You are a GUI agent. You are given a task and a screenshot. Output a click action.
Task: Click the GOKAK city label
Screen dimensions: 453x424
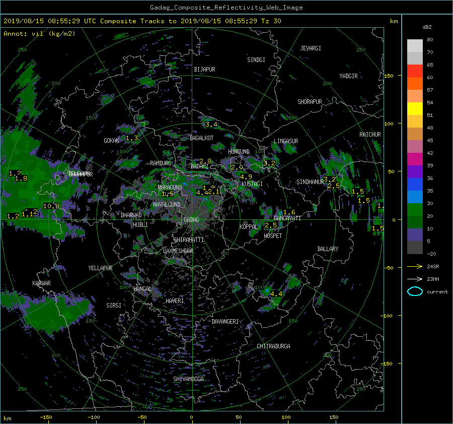point(112,141)
